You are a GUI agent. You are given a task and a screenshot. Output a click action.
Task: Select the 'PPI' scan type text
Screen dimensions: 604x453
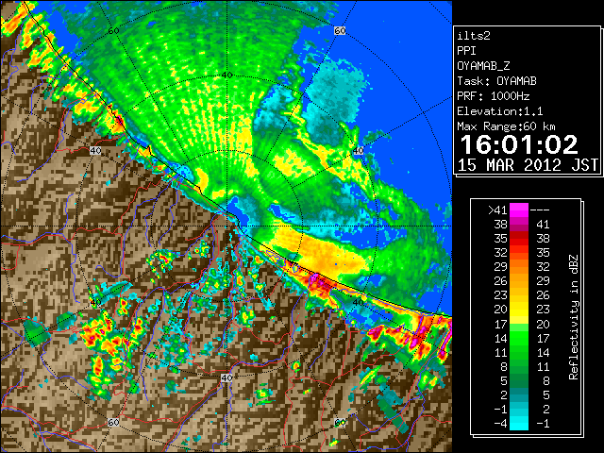(466, 51)
